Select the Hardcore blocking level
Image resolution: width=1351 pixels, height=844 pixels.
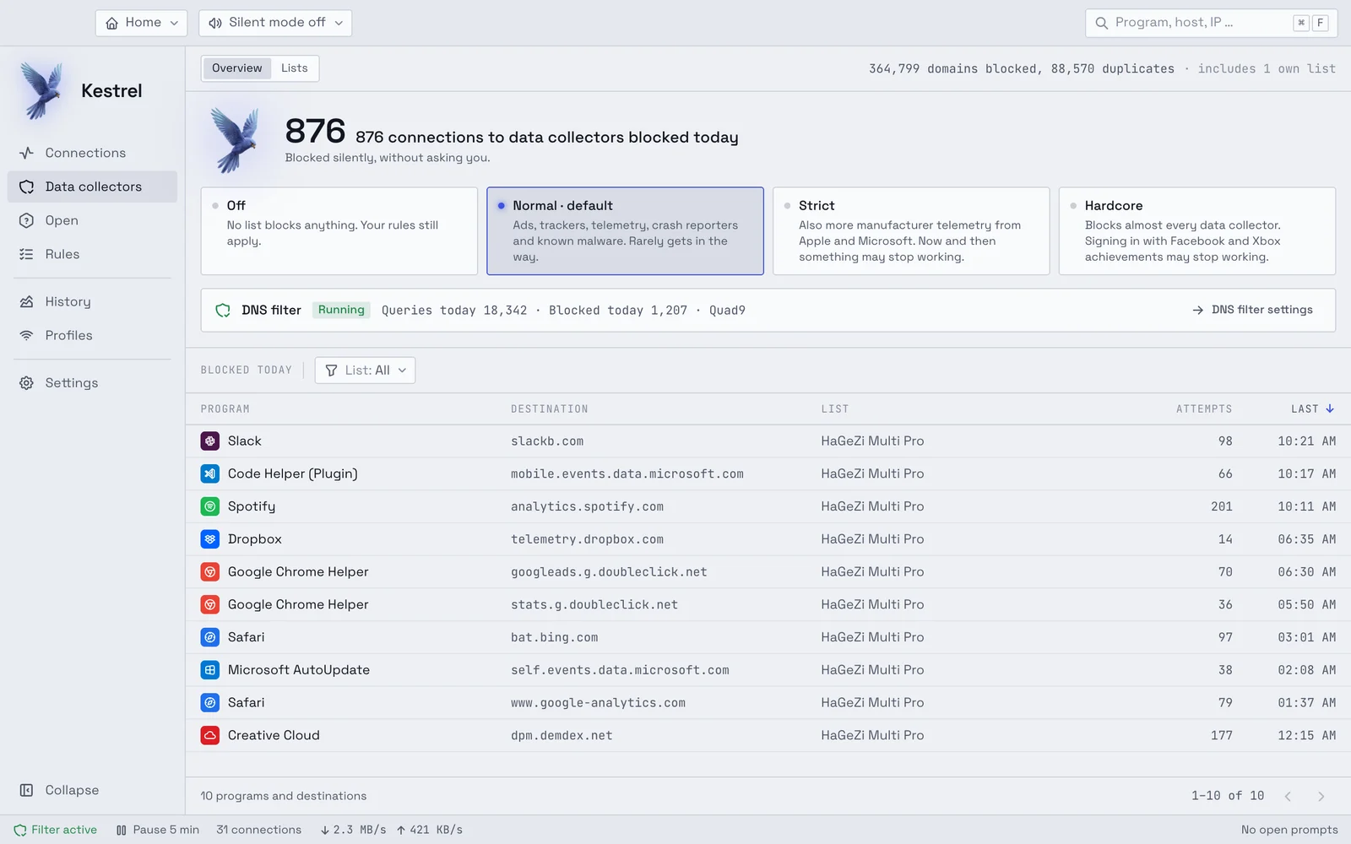(1197, 230)
